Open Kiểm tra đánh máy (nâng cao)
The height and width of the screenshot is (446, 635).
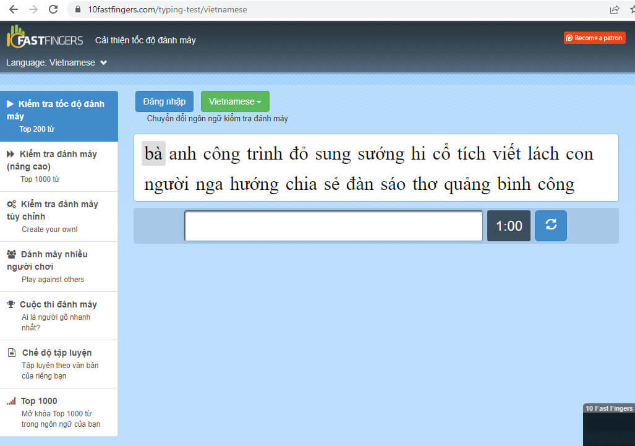[59, 166]
